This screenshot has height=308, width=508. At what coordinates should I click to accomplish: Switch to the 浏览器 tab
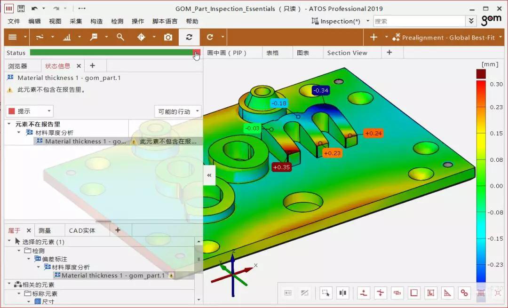(x=17, y=66)
